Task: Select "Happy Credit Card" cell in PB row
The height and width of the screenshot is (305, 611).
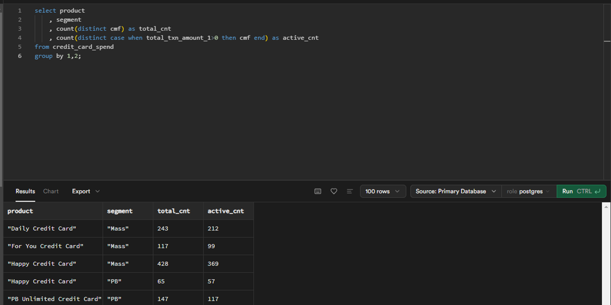Action: coord(53,281)
